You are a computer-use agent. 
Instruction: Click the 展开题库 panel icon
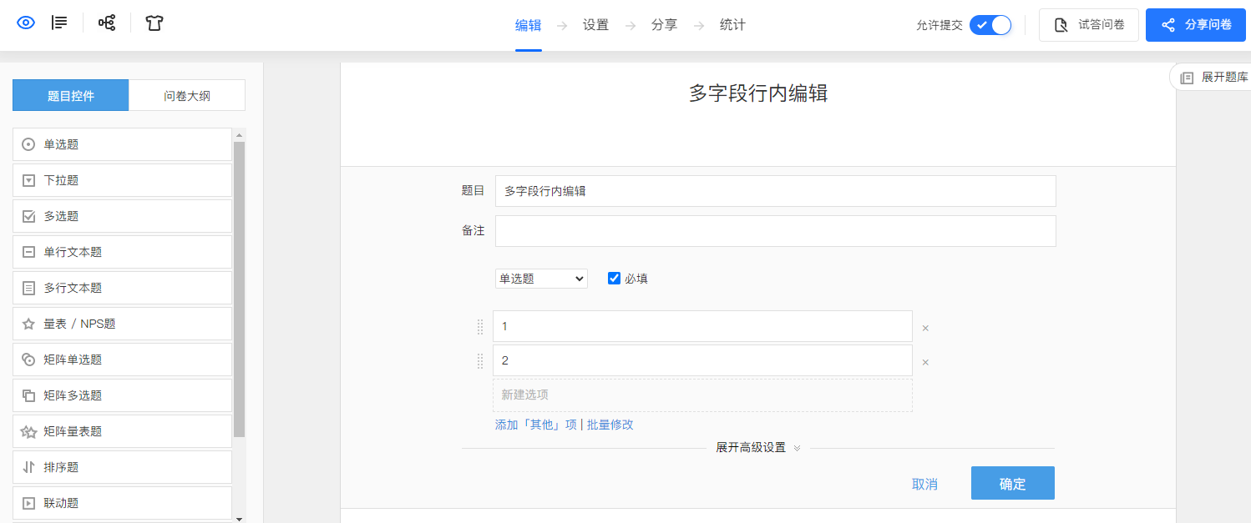[x=1187, y=78]
